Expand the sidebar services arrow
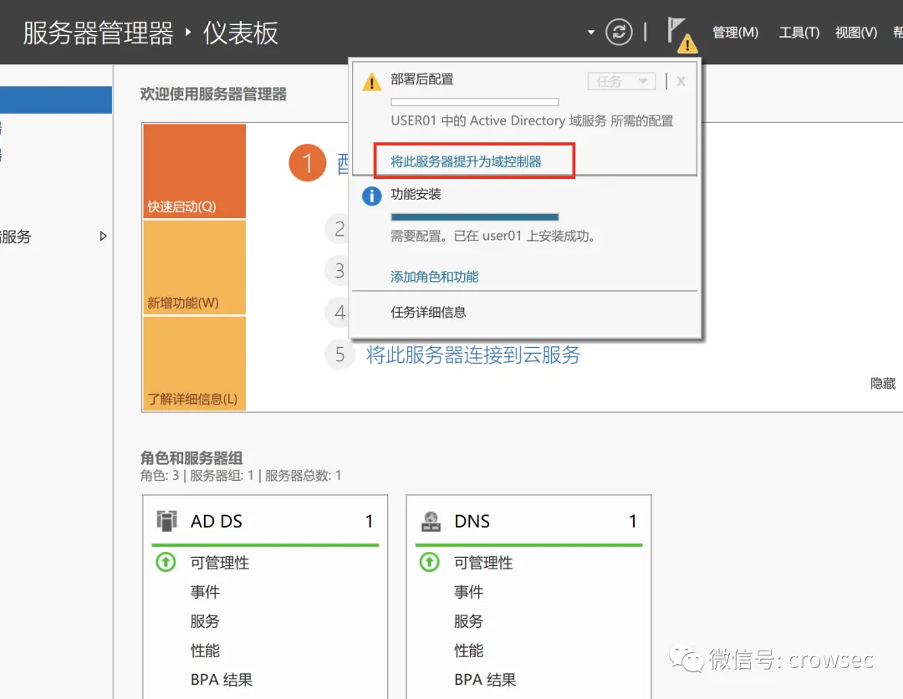The width and height of the screenshot is (903, 699). [104, 237]
